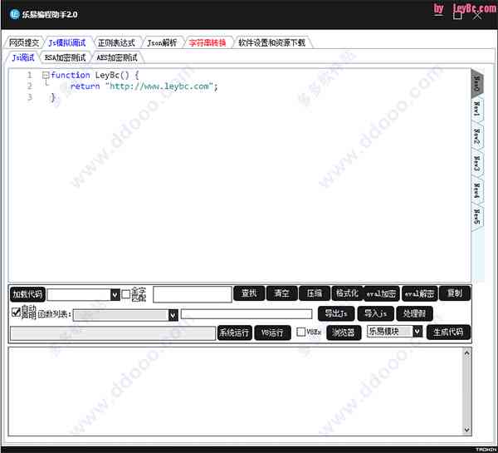This screenshot has width=498, height=453.
Task: Click the 查找 button
Action: (x=249, y=293)
